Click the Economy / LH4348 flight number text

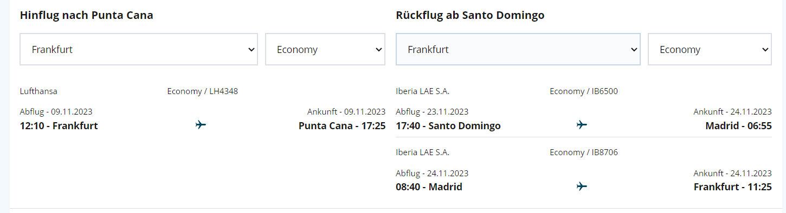tap(203, 91)
